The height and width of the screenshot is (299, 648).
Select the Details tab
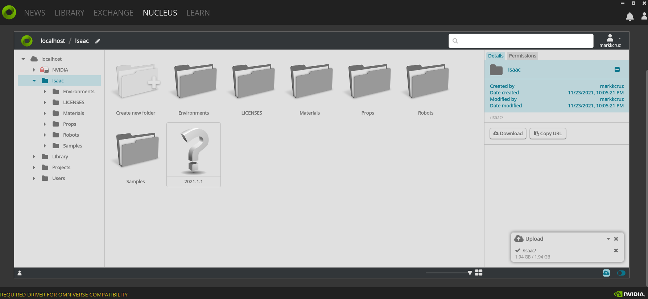coord(496,56)
